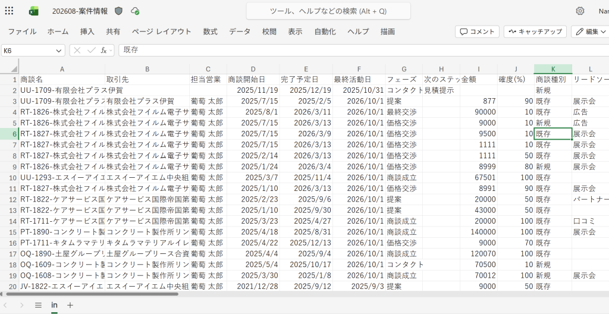Click the cancel X in formula bar
The image size is (609, 314).
coord(77,50)
